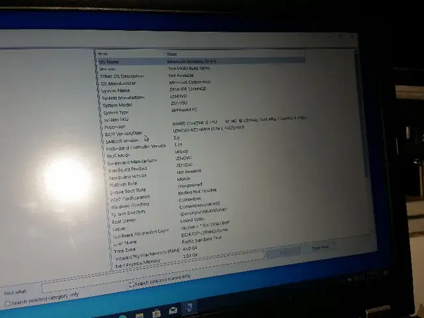The height and width of the screenshot is (318, 424).
Task: Select the PCR7 Configuration row
Action: [x=130, y=199]
